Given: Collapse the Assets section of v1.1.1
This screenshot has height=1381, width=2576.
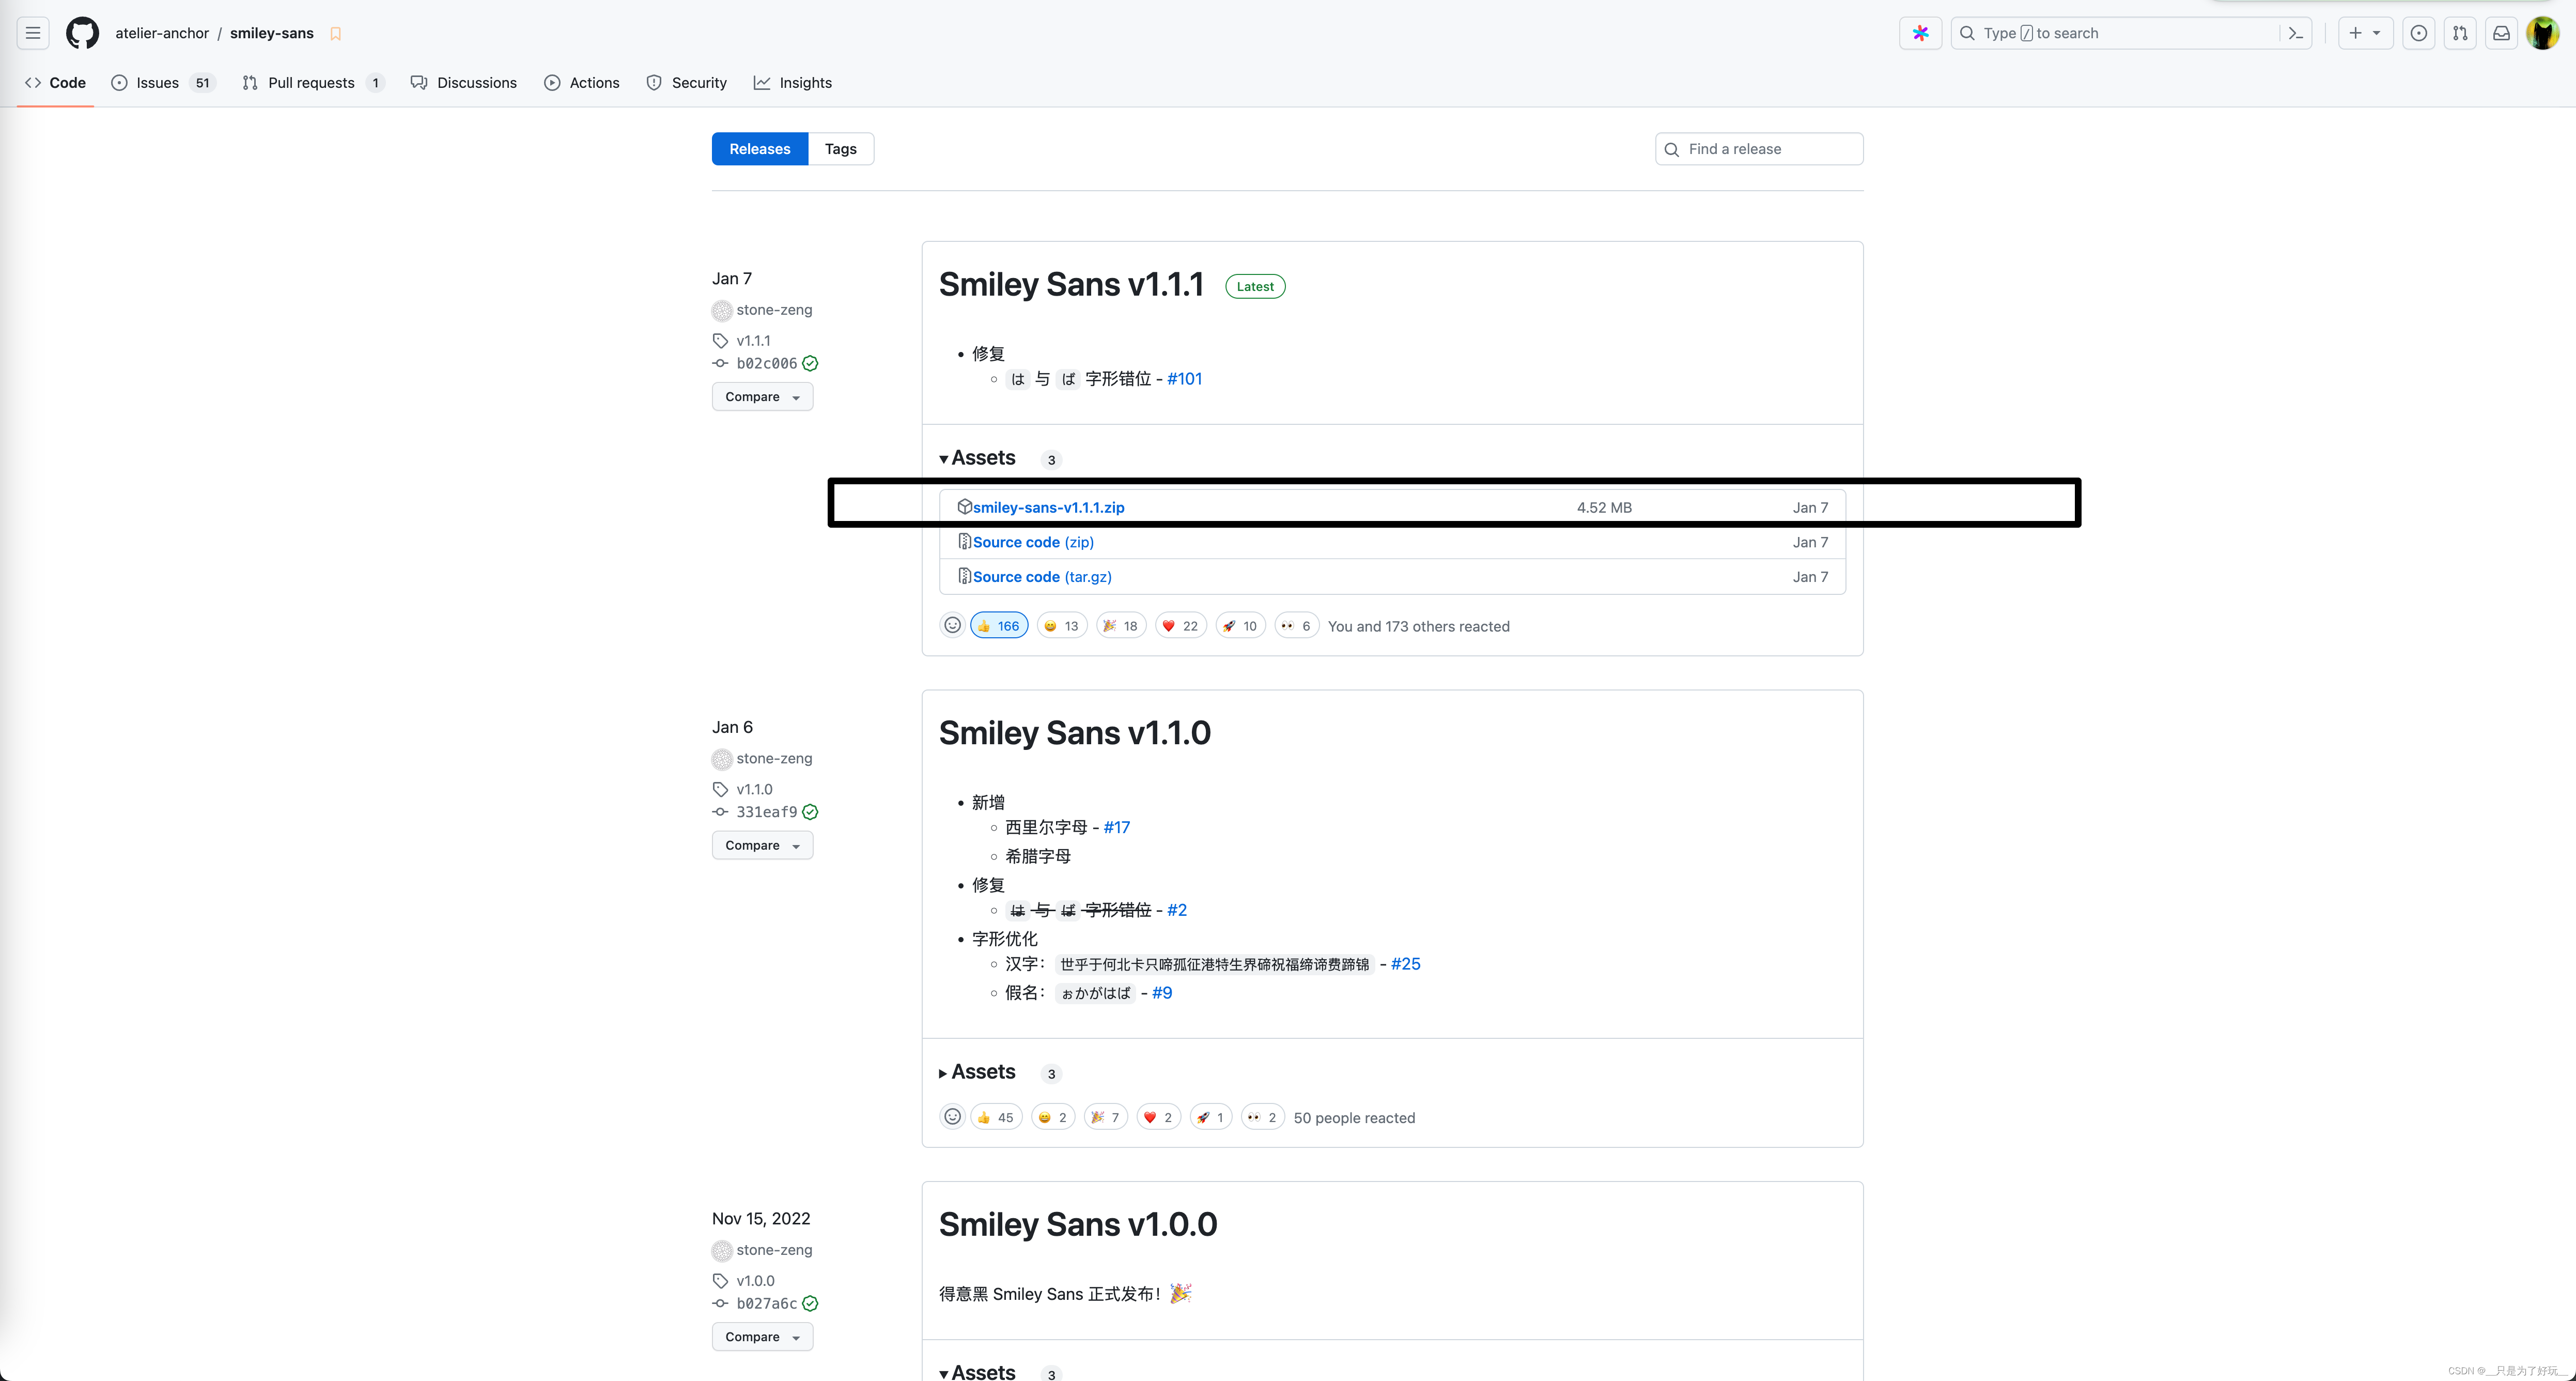Looking at the screenshot, I should pos(977,457).
